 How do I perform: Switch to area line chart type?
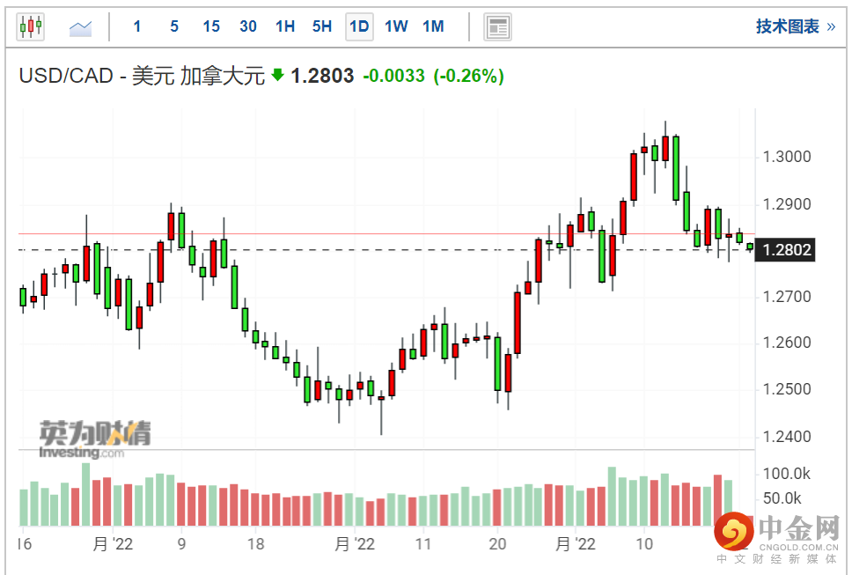tap(81, 27)
